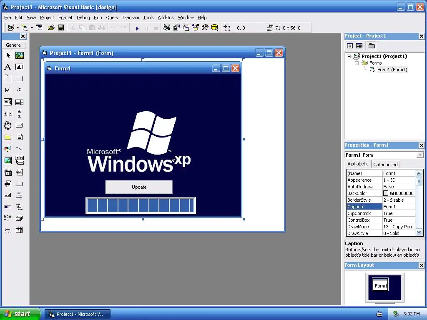Image resolution: width=427 pixels, height=320 pixels.
Task: Collapse the Project1 (Project1) tree node
Action: pyautogui.click(x=349, y=56)
